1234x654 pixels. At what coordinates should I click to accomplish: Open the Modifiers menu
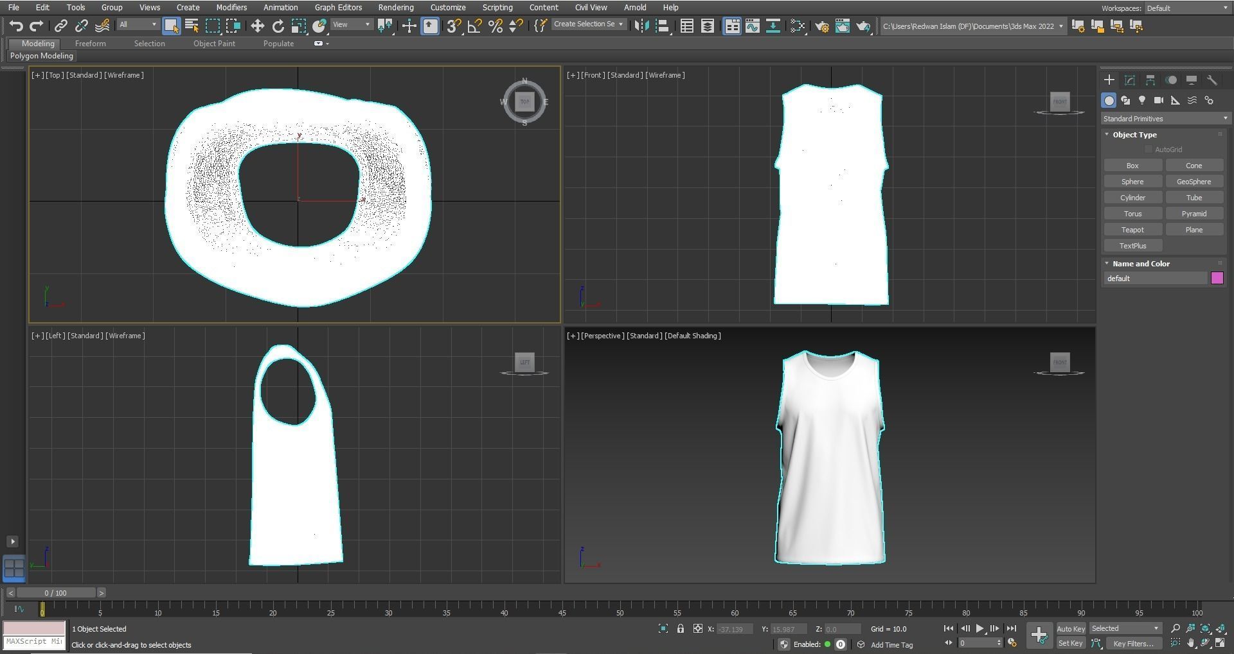pos(231,8)
